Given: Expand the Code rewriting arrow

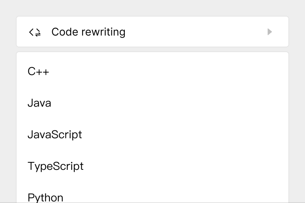Looking at the screenshot, I should (270, 32).
